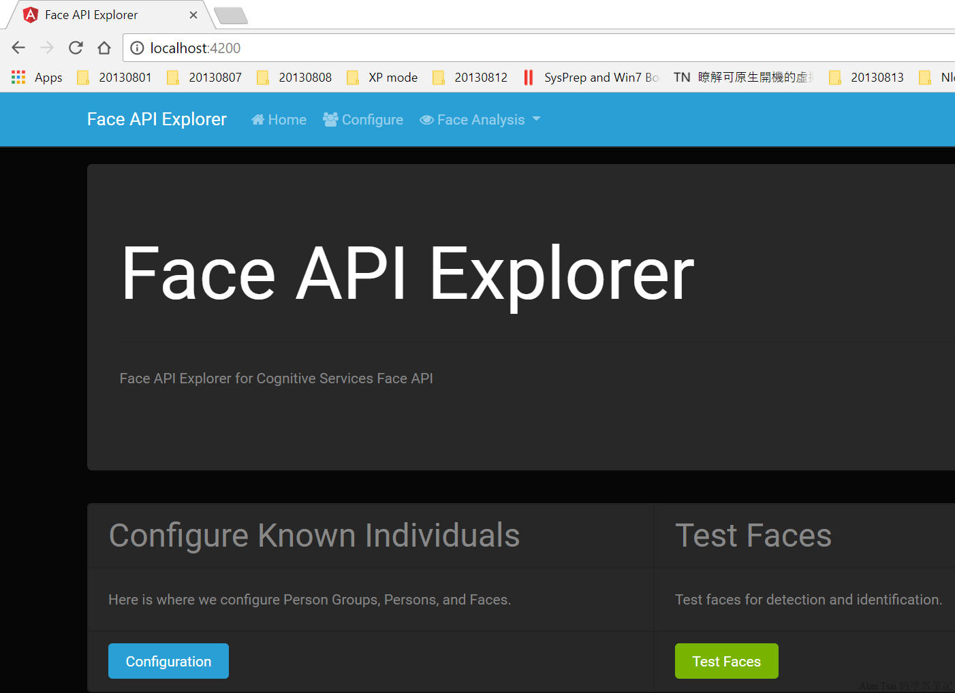Expand the Face Analysis dropdown menu
The image size is (955, 693).
pos(480,120)
